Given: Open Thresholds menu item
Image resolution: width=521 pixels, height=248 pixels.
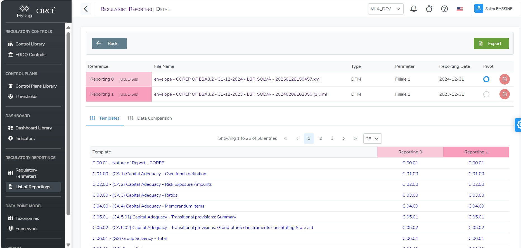Looking at the screenshot, I should [x=26, y=97].
